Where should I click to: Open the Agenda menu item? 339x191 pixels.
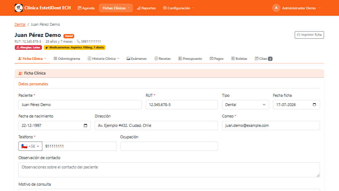pos(86,8)
